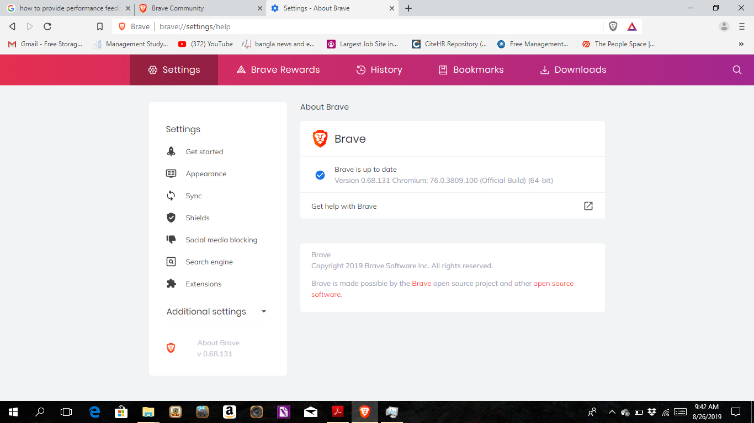Viewport: 754px width, 423px height.
Task: Click the Brave lion logo in About card
Action: point(320,139)
